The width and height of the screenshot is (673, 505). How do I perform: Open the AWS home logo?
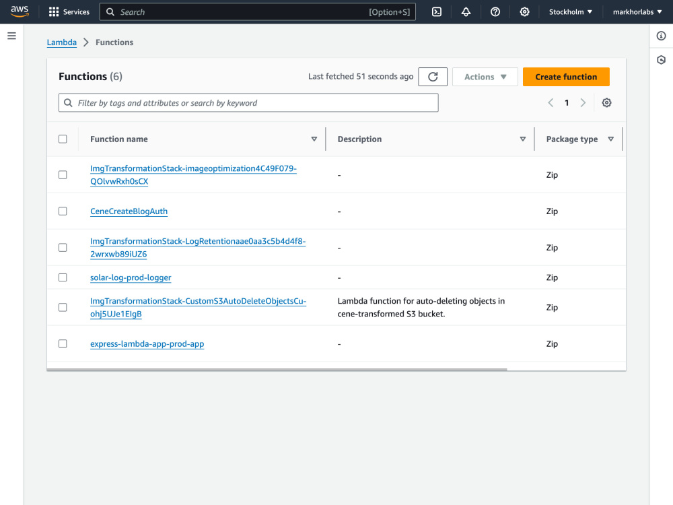click(20, 11)
